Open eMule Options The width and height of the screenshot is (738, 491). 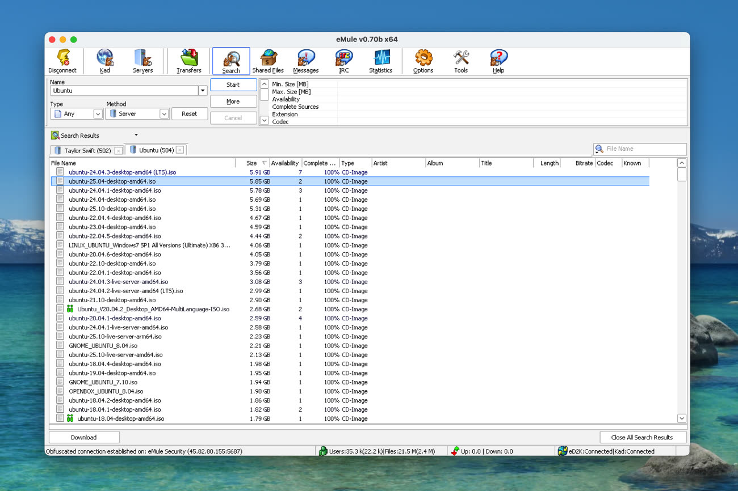tap(423, 61)
